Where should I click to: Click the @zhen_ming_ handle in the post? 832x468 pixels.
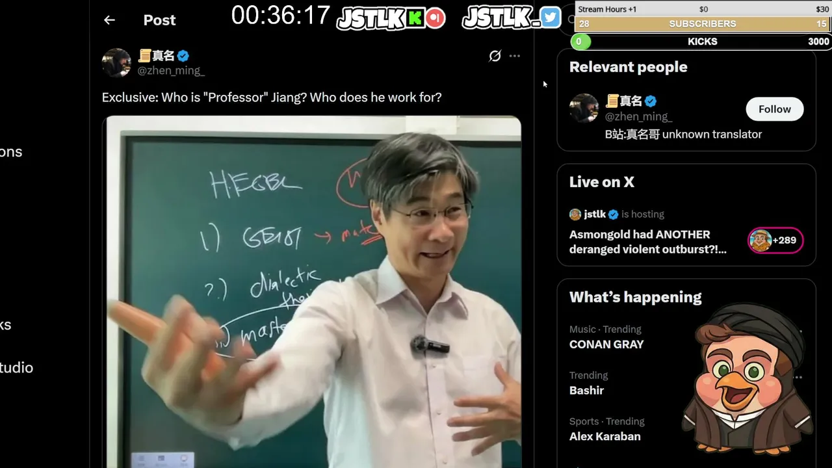tap(171, 70)
